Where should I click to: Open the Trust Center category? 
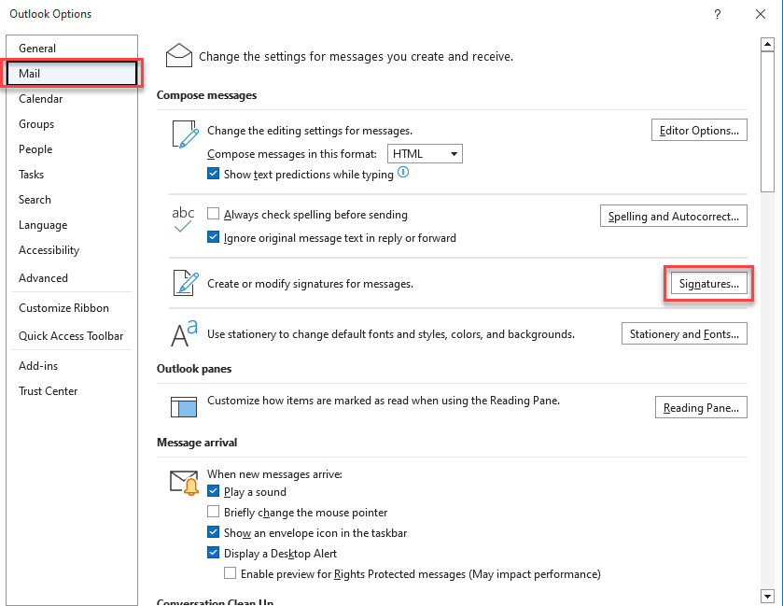[x=72, y=390]
